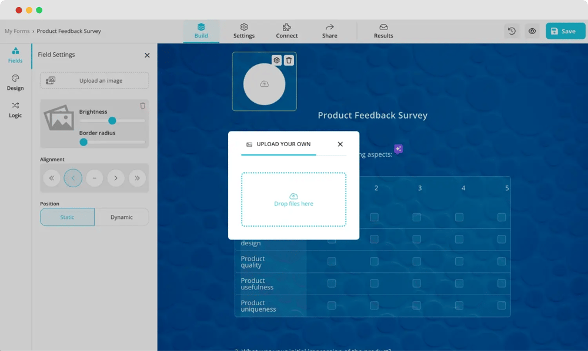Viewport: 588px width, 351px height.
Task: Switch to the Design sidebar panel
Action: (x=15, y=82)
